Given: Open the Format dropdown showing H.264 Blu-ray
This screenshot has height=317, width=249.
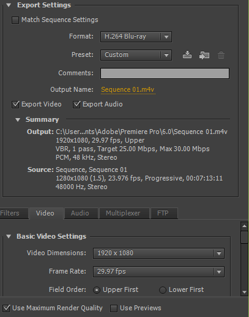Looking at the screenshot, I should [x=136, y=37].
